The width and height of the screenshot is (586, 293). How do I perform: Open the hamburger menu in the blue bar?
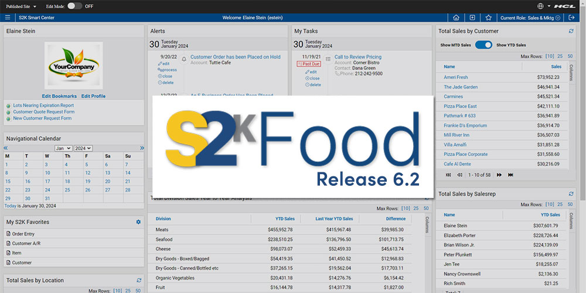point(8,18)
